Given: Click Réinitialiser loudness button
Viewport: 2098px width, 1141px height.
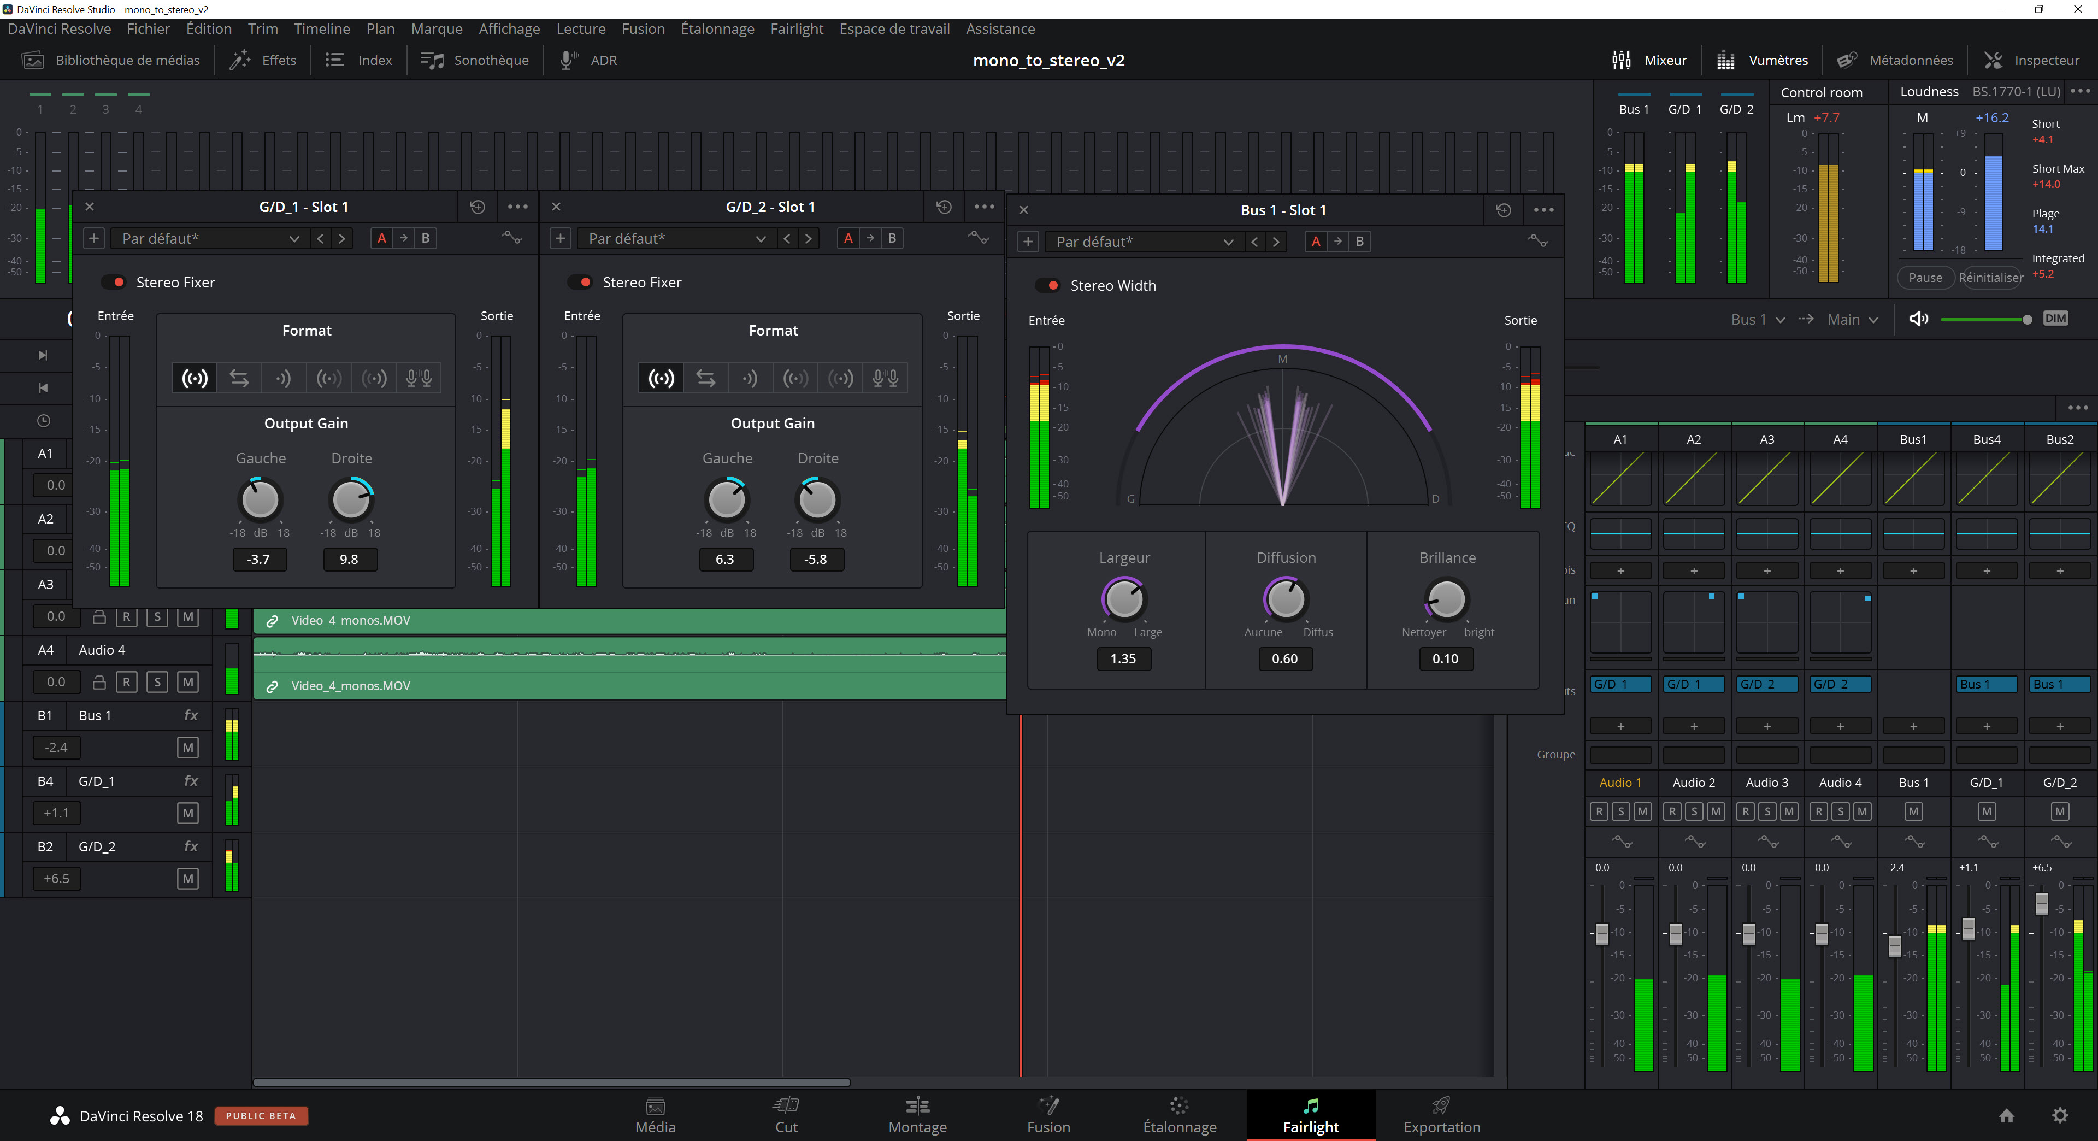Looking at the screenshot, I should pyautogui.click(x=1990, y=278).
